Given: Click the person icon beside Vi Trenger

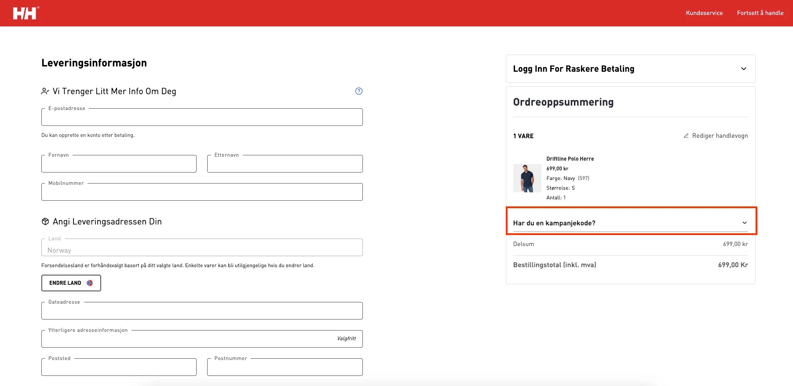Looking at the screenshot, I should (x=45, y=91).
